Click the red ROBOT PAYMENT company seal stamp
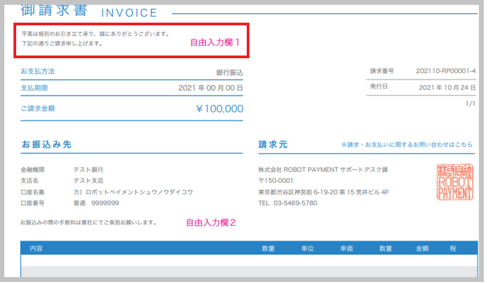This screenshot has width=487, height=283. (455, 182)
